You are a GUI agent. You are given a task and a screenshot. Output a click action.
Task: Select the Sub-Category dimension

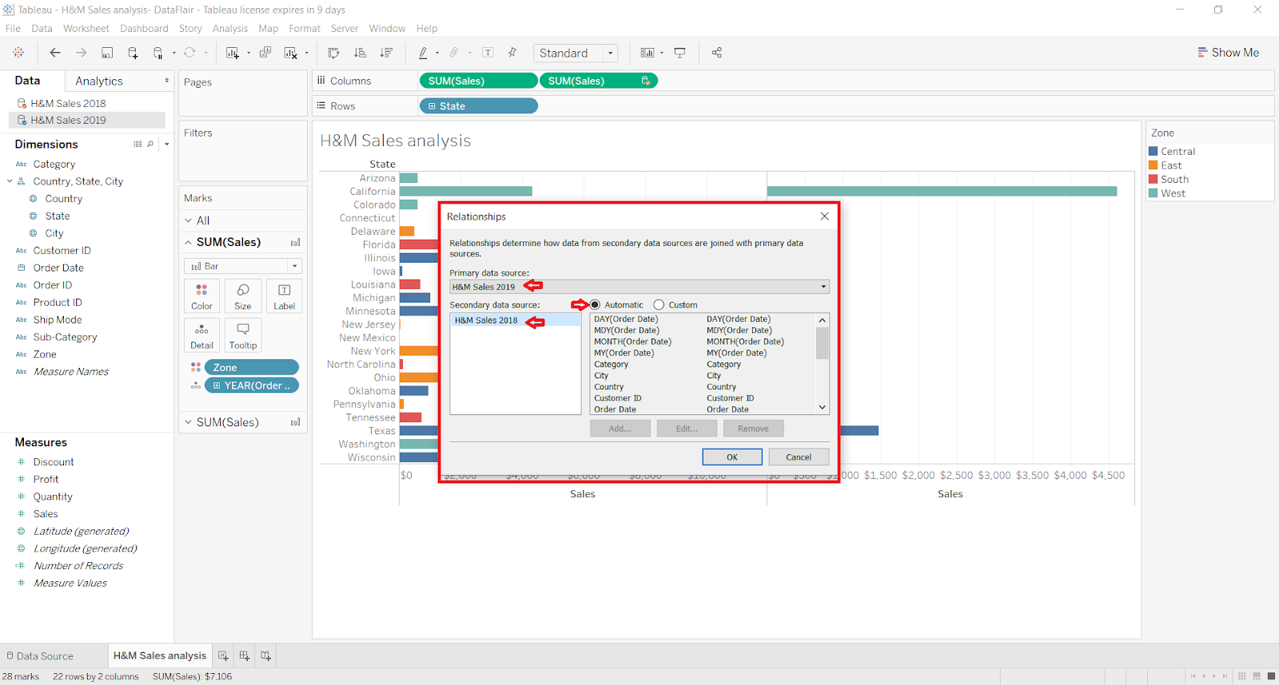coord(65,337)
